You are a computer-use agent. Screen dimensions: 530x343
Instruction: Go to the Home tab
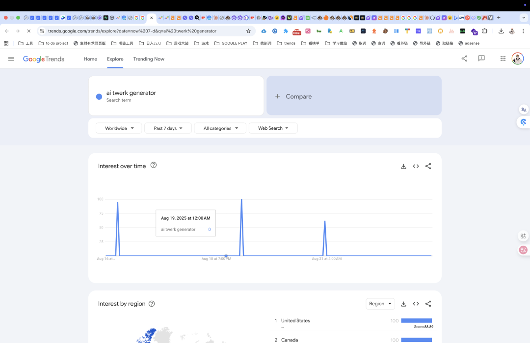pyautogui.click(x=90, y=59)
